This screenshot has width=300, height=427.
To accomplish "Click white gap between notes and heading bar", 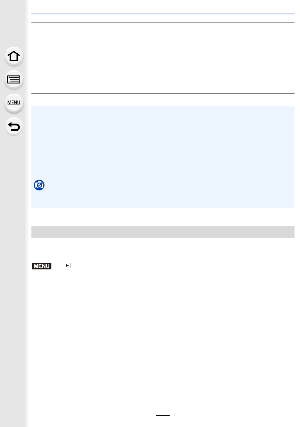I will click(163, 217).
